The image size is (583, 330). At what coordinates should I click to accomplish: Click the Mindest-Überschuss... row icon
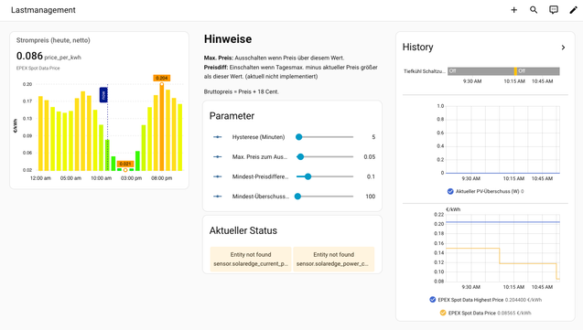(218, 197)
